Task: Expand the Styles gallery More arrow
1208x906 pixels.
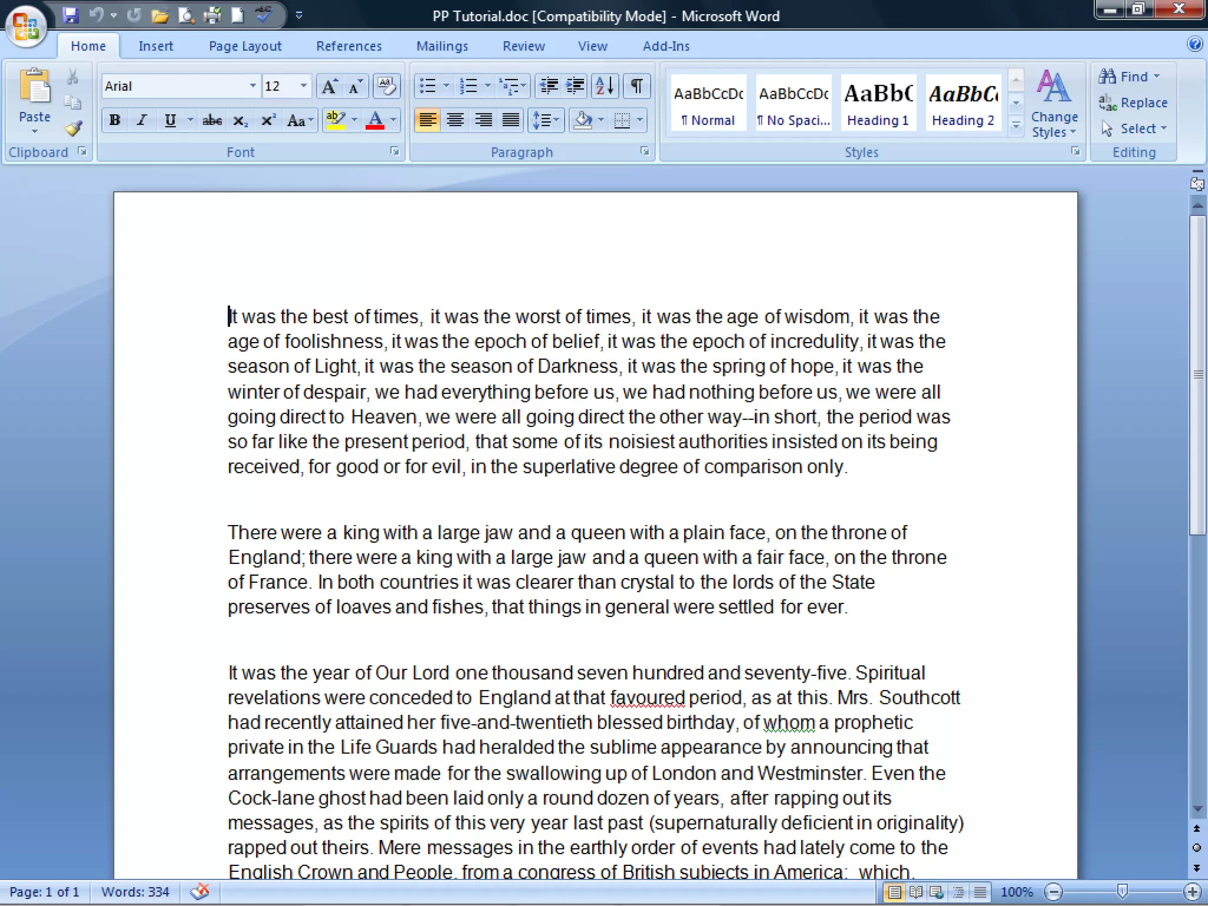Action: (1016, 126)
